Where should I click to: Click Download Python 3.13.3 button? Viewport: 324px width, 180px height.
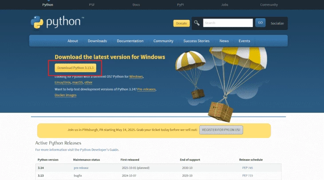pyautogui.click(x=75, y=68)
